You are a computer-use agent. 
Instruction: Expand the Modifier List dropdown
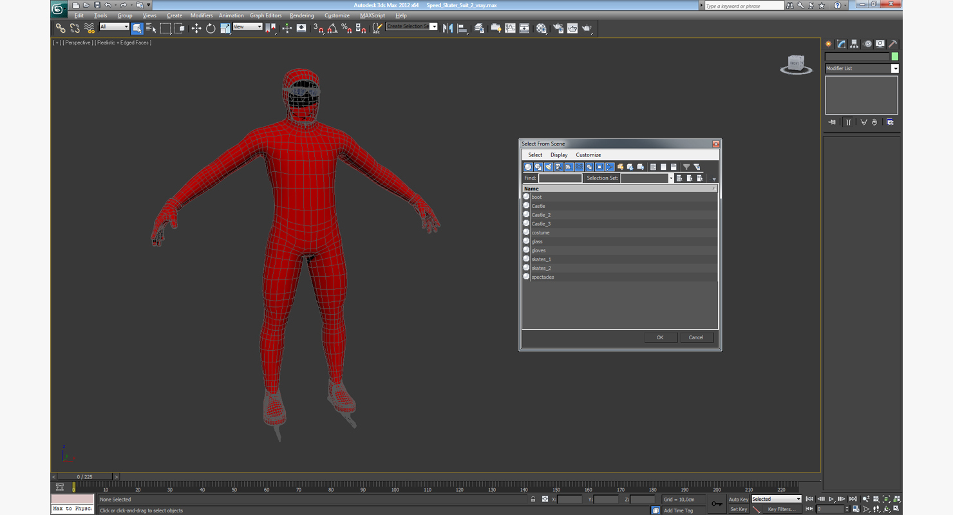[894, 68]
